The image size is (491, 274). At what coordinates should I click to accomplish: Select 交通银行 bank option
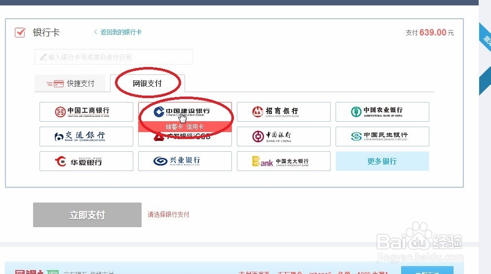coord(86,137)
